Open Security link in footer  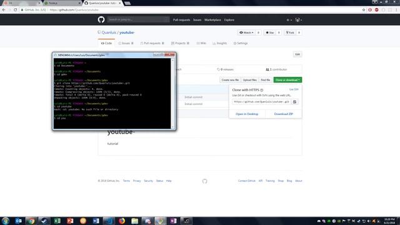coord(148,181)
